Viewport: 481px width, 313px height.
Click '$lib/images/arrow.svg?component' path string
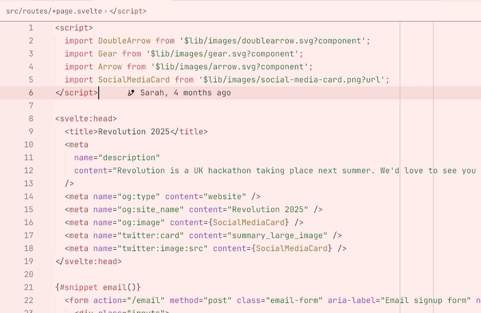click(230, 67)
